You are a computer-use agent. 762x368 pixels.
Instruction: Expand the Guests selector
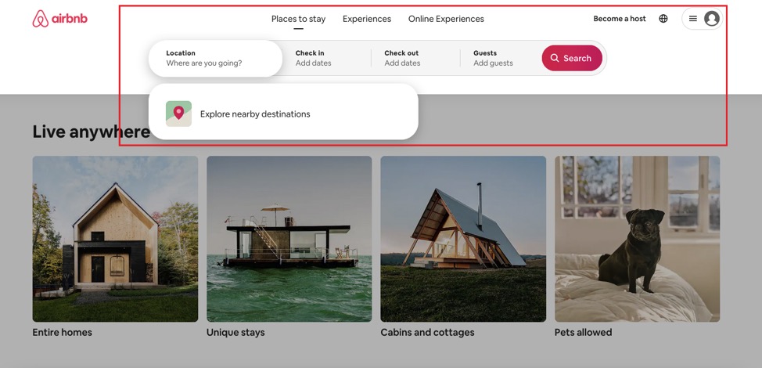(501, 59)
